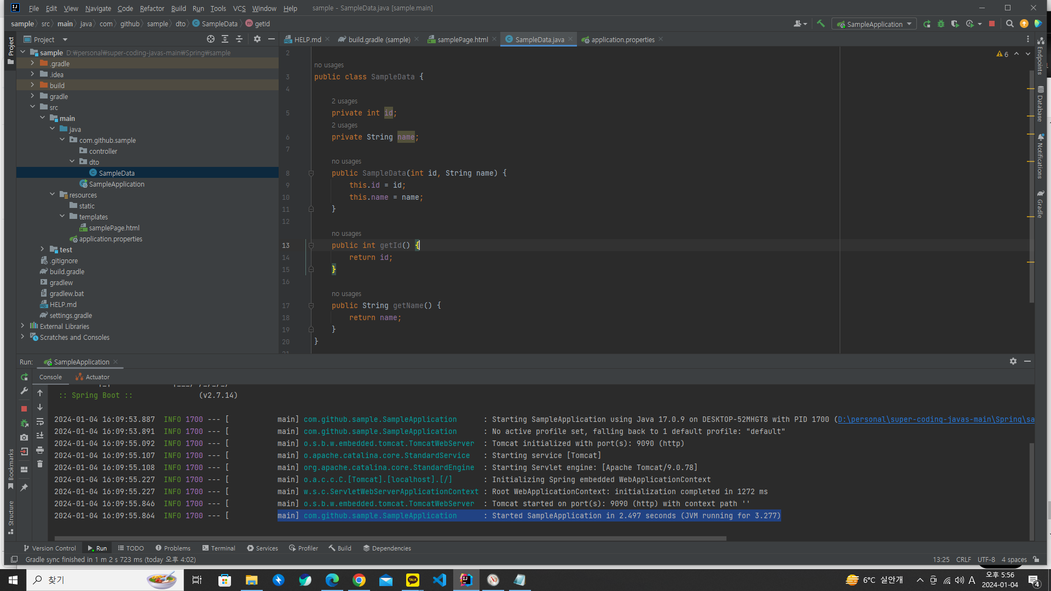
Task: Open the Problems tool window
Action: [x=172, y=548]
